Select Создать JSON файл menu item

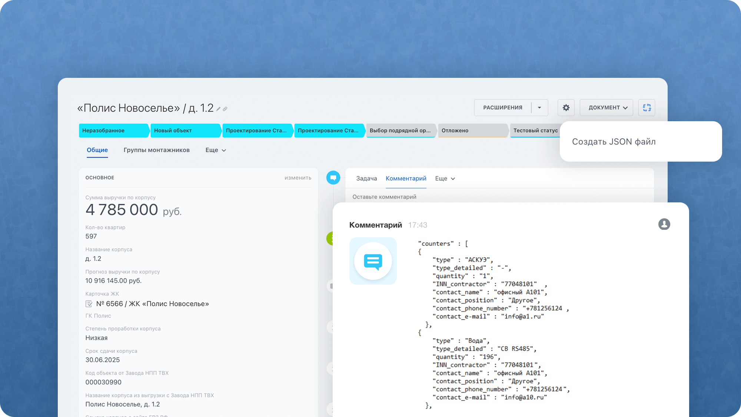click(x=614, y=142)
